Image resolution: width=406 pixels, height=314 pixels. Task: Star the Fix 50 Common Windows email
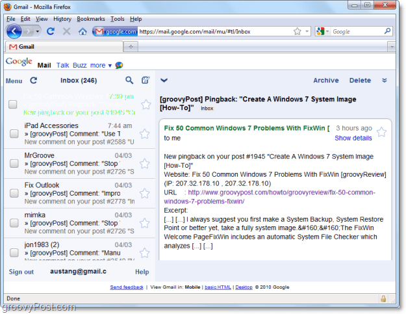[x=146, y=105]
